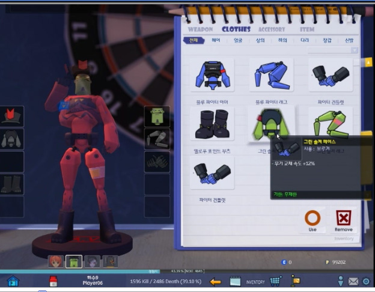The width and height of the screenshot is (375, 292).
Task: Switch to the CLOTHES tab
Action: coord(236,29)
